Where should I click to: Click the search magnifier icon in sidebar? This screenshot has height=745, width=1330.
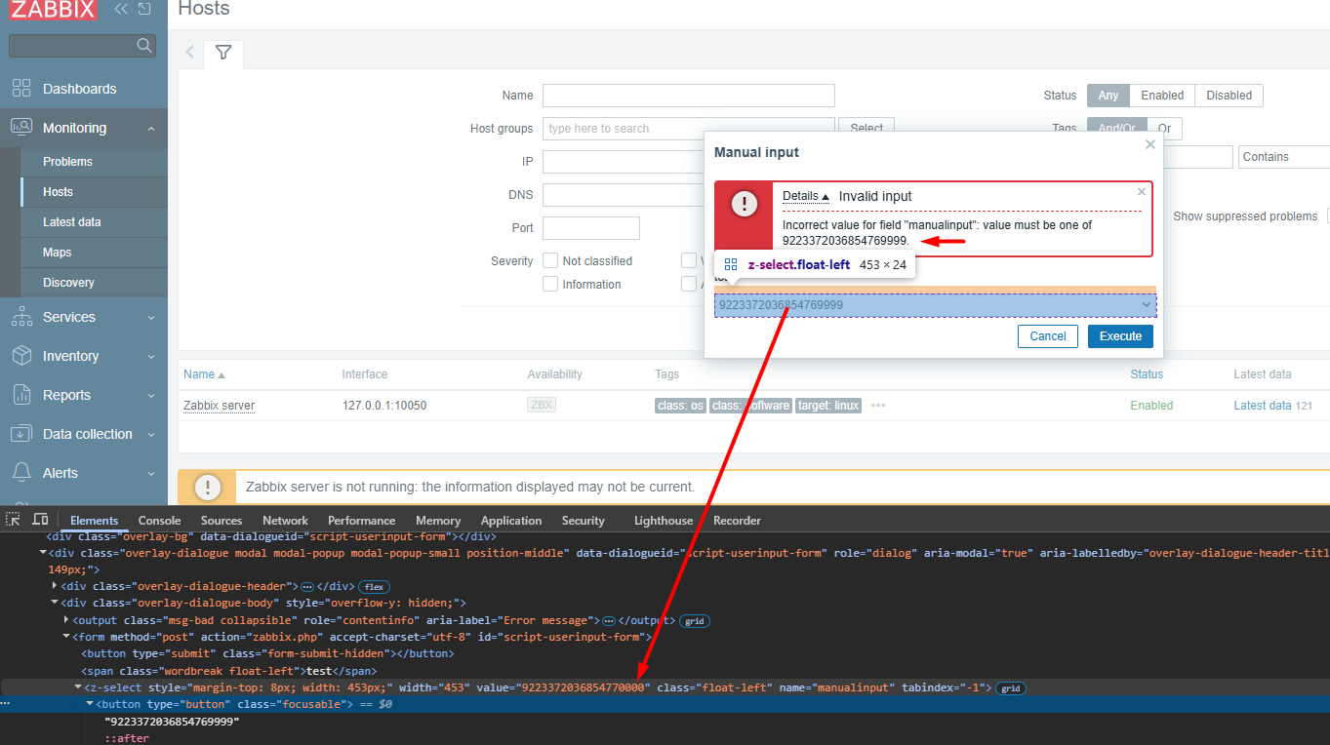coord(144,46)
